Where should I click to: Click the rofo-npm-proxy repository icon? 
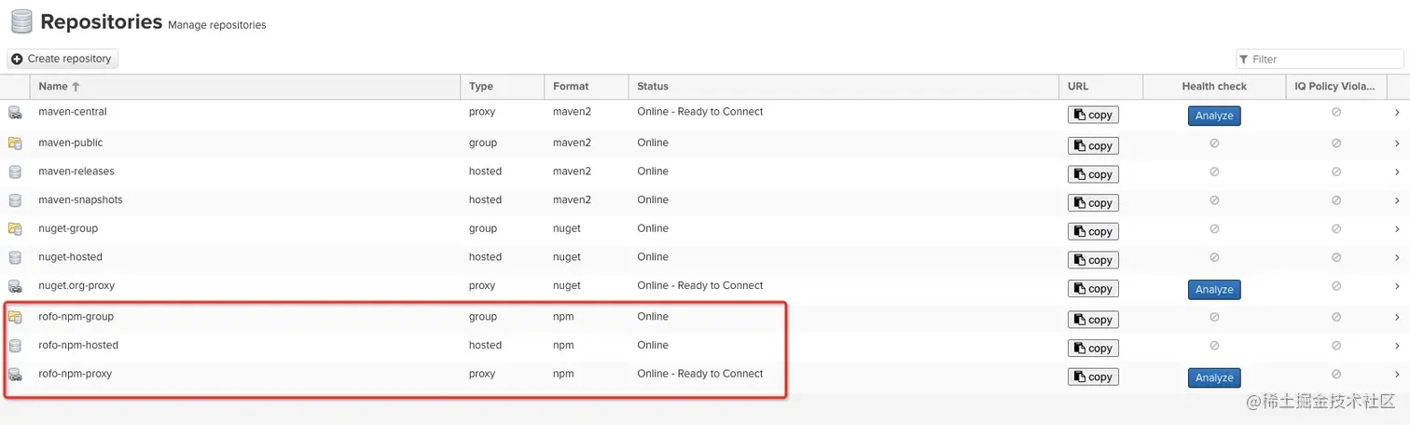click(15, 375)
